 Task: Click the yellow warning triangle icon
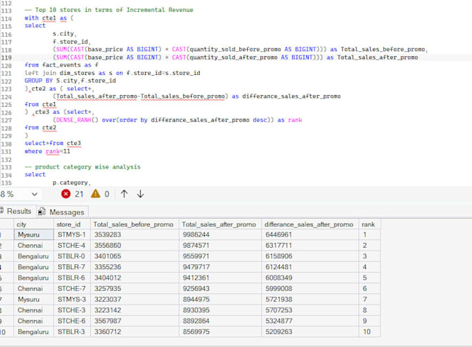click(95, 194)
